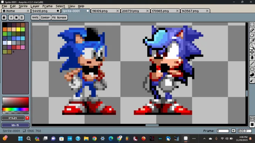
Task: Select the Eraser tool
Action: 252,35
